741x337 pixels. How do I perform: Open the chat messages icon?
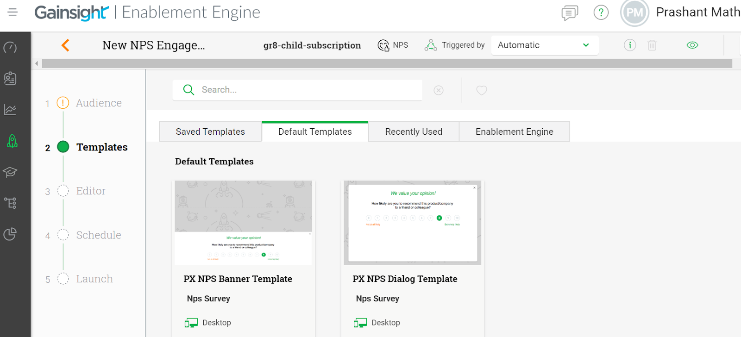coord(570,13)
